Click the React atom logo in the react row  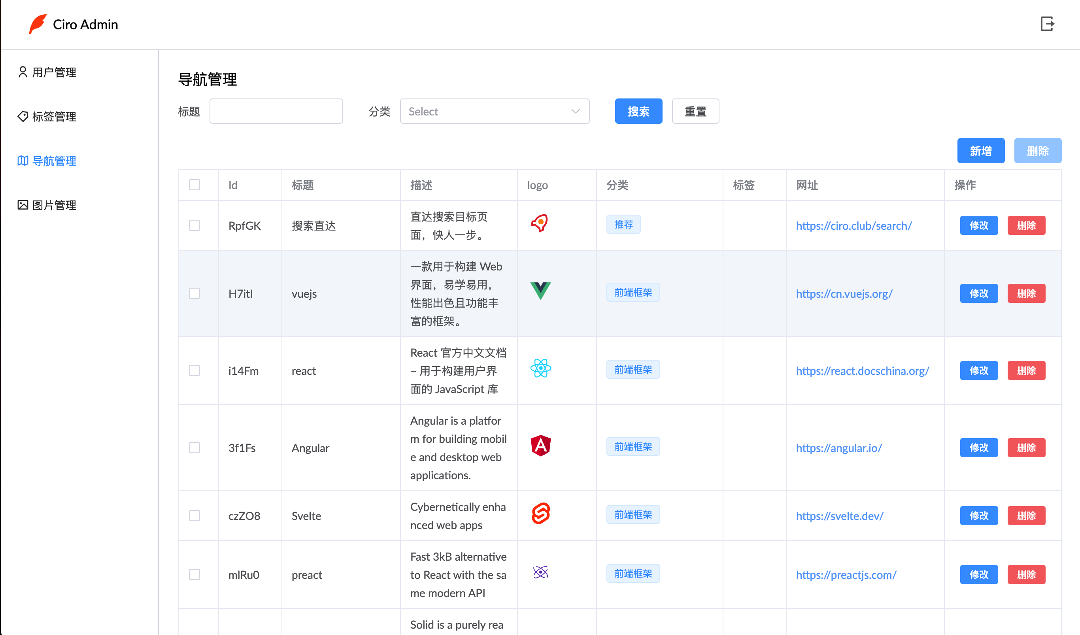(x=540, y=369)
